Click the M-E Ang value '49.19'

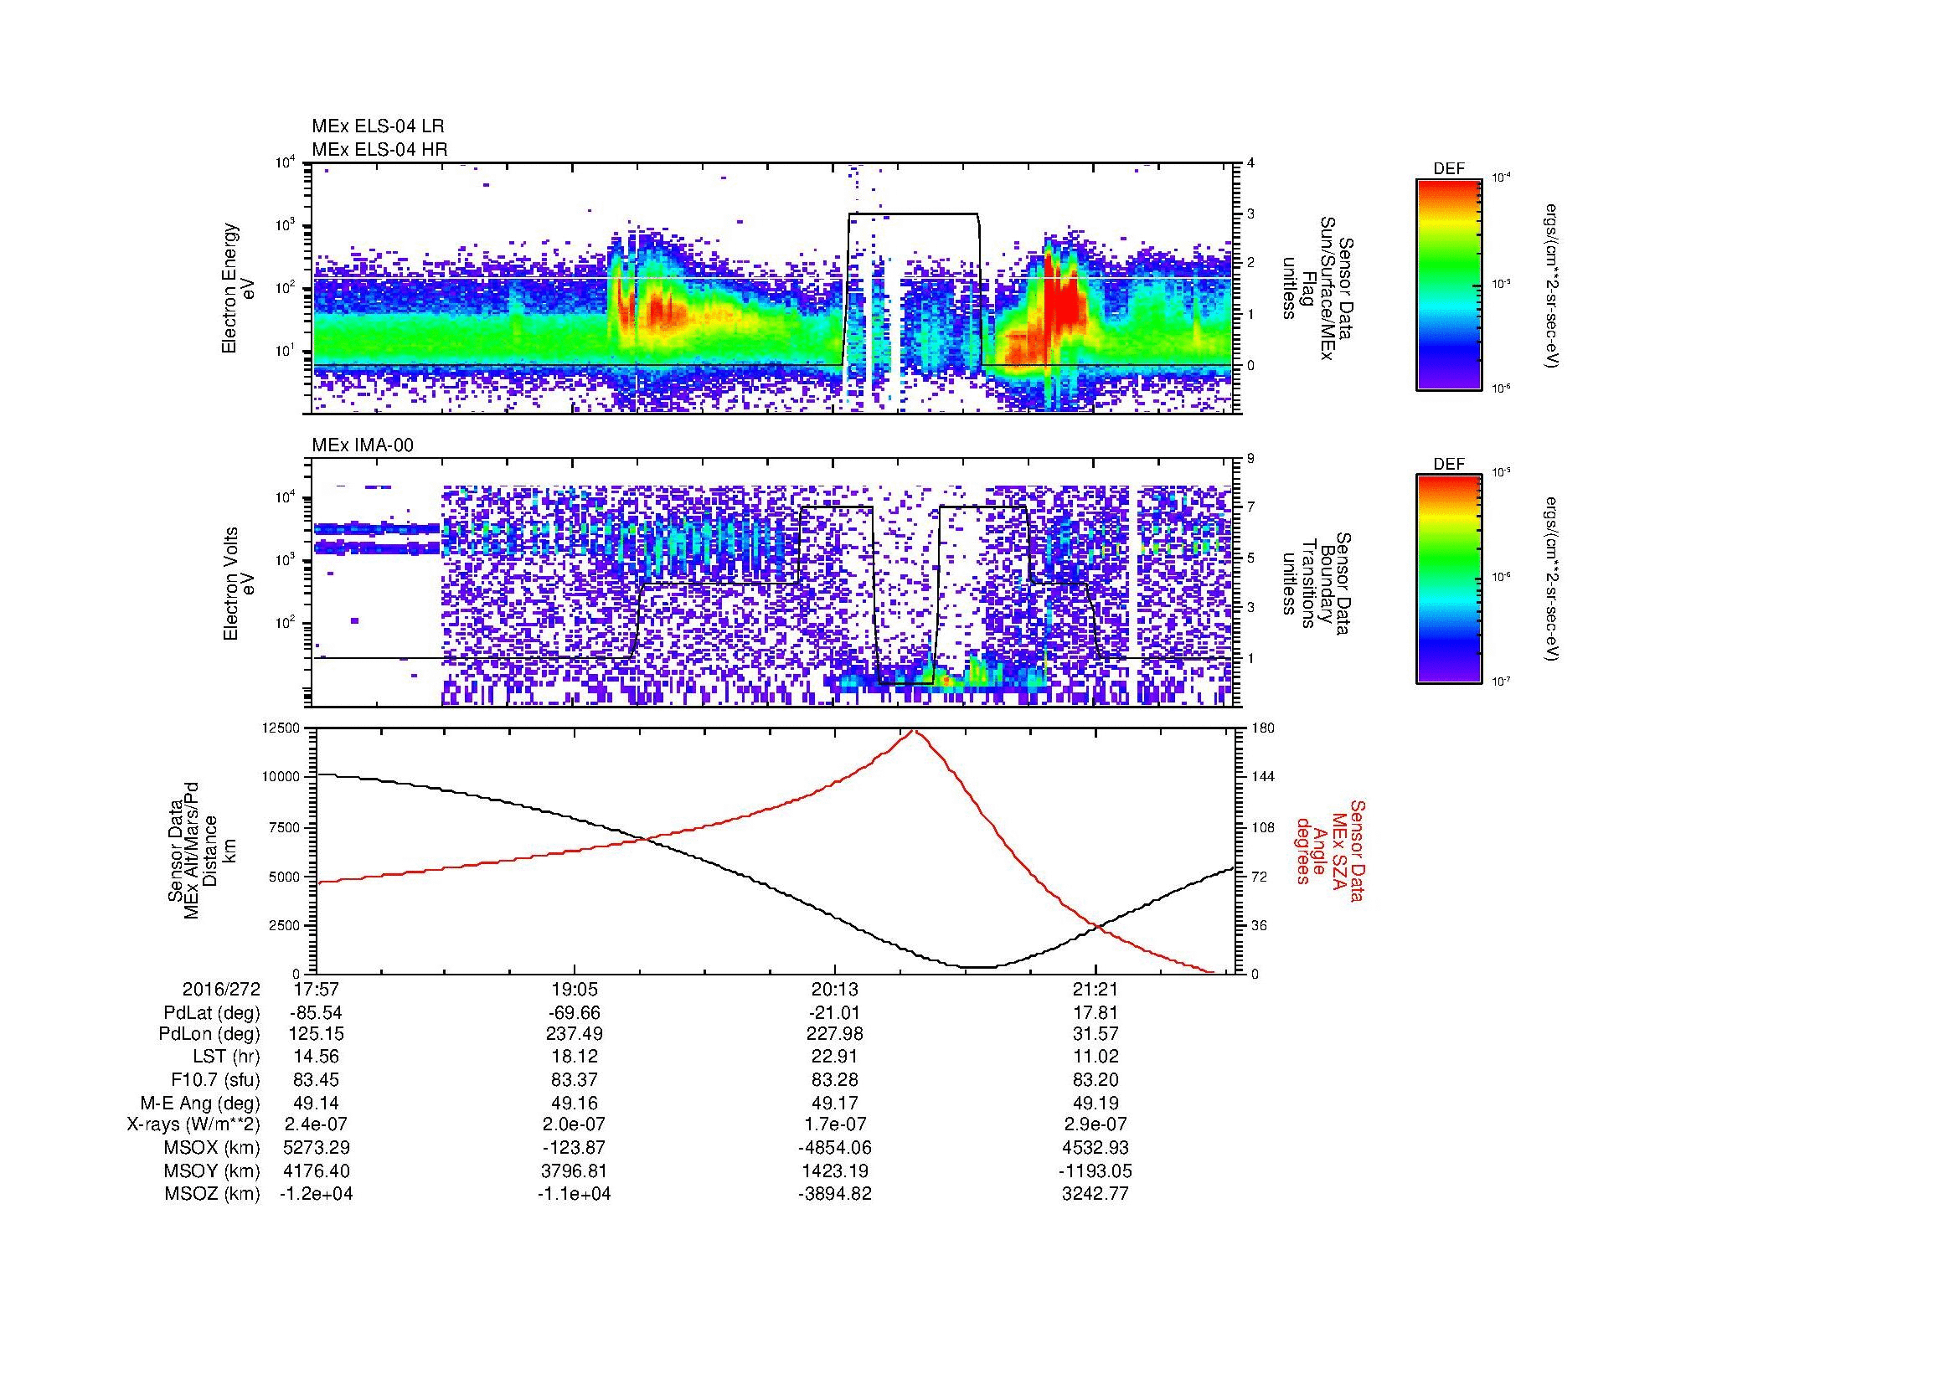(1095, 1103)
